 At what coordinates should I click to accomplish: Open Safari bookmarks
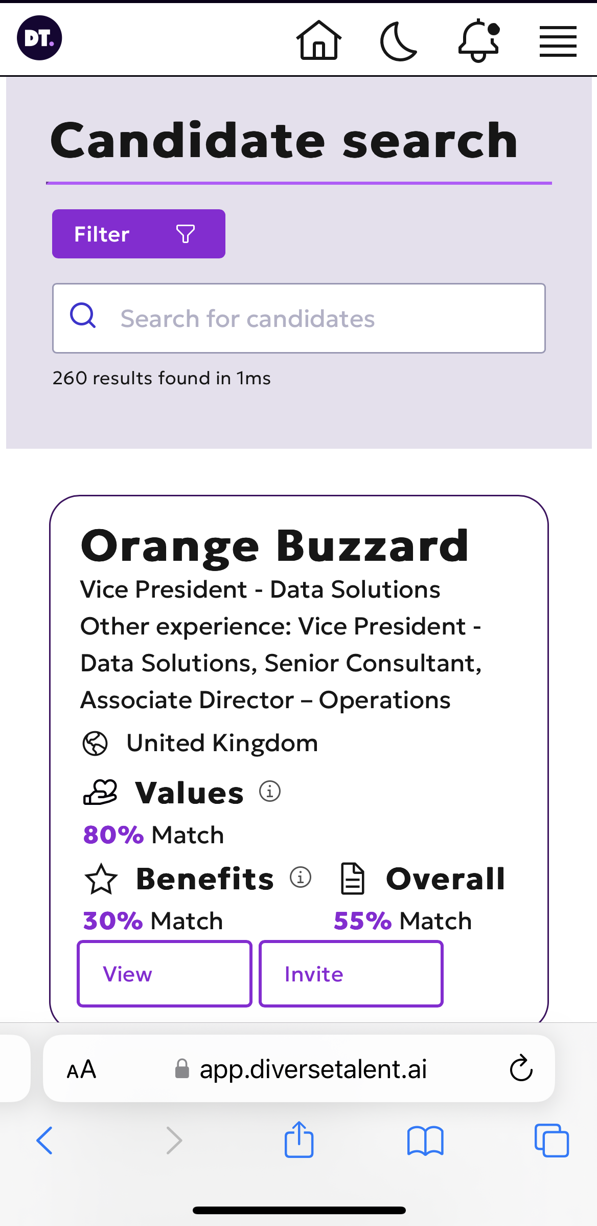pyautogui.click(x=425, y=1141)
